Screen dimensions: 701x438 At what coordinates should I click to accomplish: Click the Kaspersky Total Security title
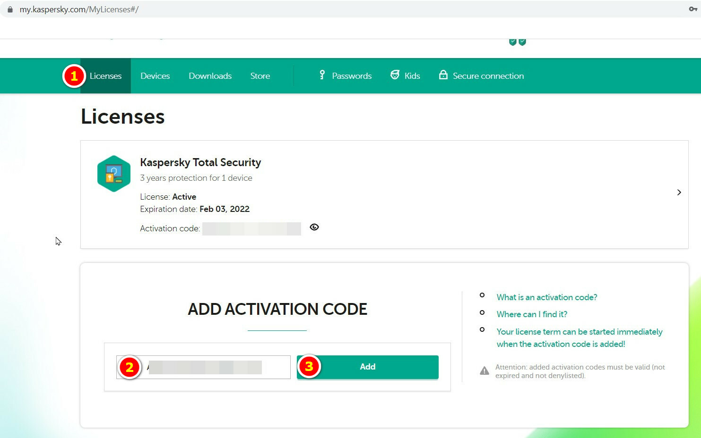tap(200, 162)
